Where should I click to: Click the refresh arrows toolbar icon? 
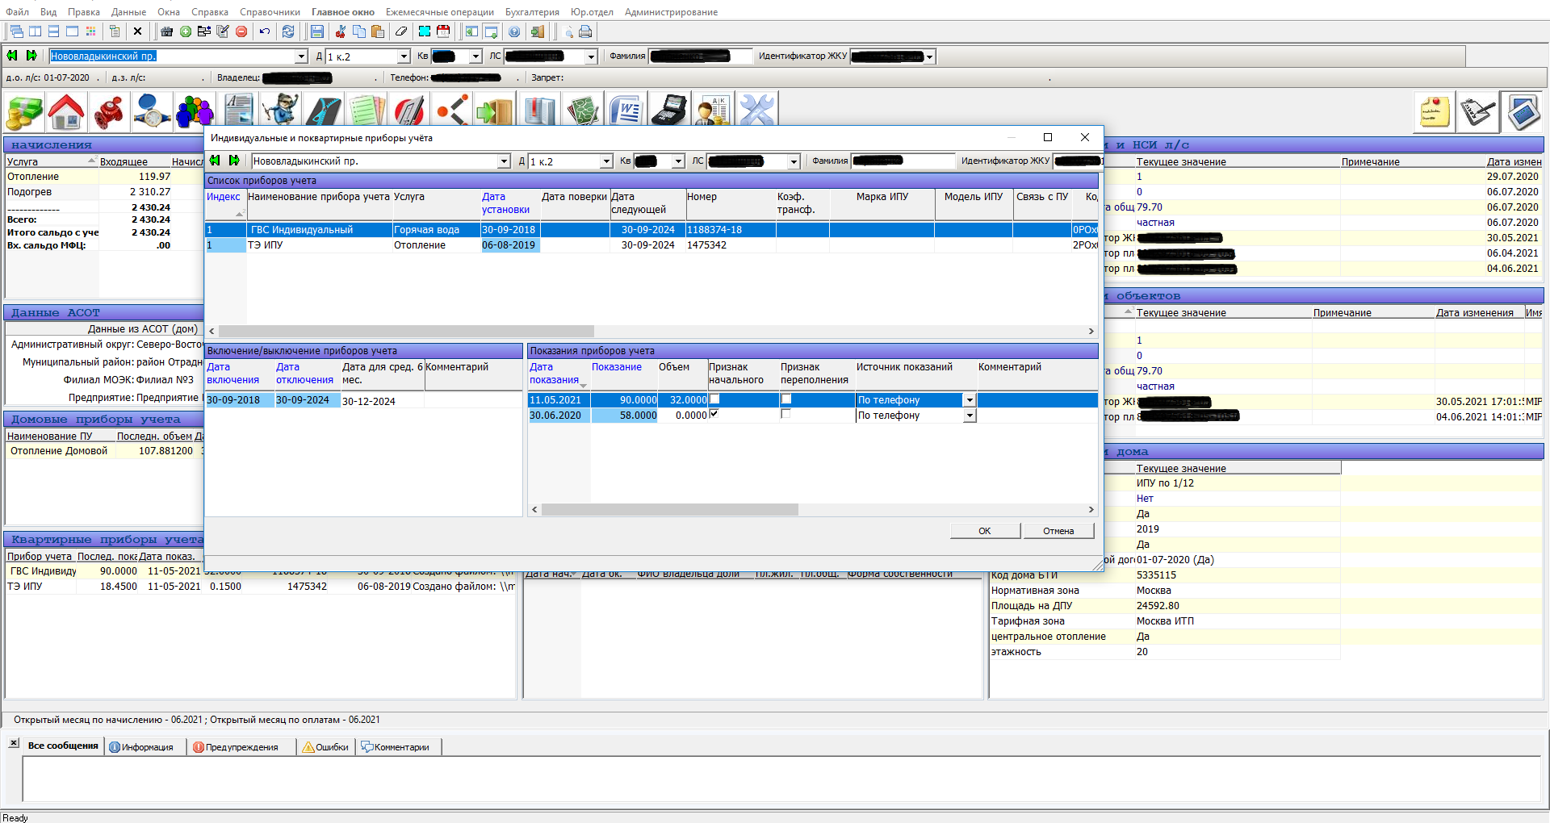[288, 31]
